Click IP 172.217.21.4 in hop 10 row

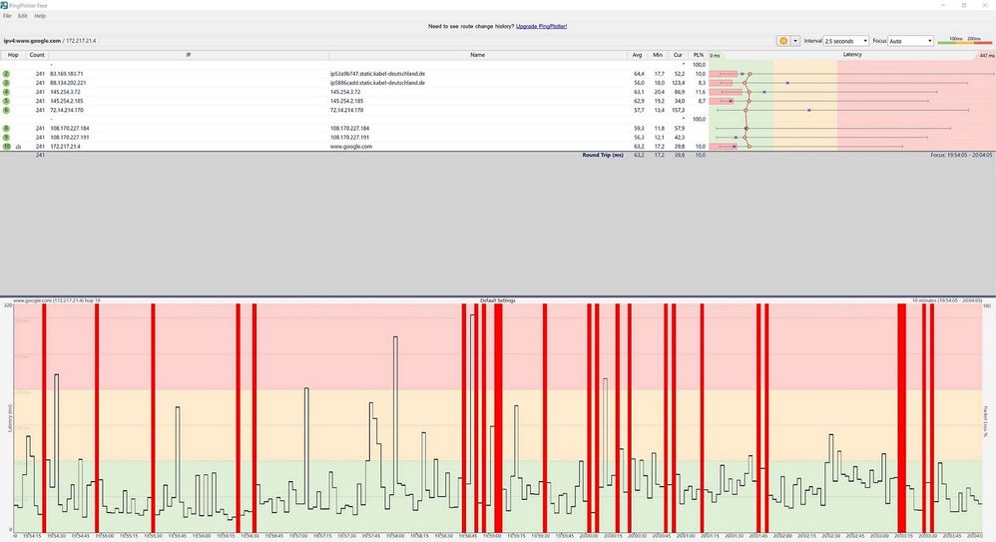(x=66, y=146)
